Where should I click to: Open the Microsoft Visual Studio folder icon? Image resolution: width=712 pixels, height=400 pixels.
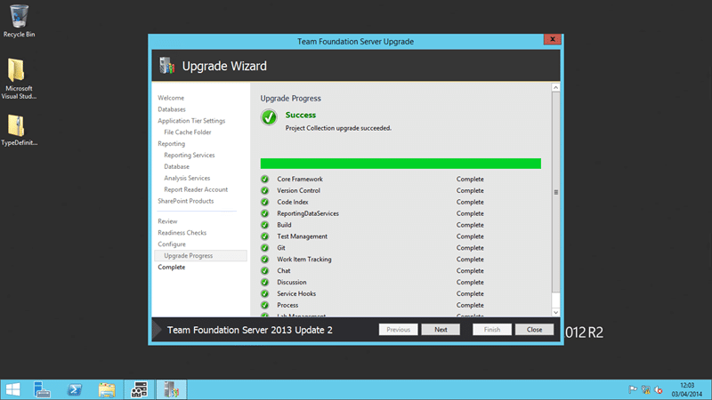click(19, 79)
